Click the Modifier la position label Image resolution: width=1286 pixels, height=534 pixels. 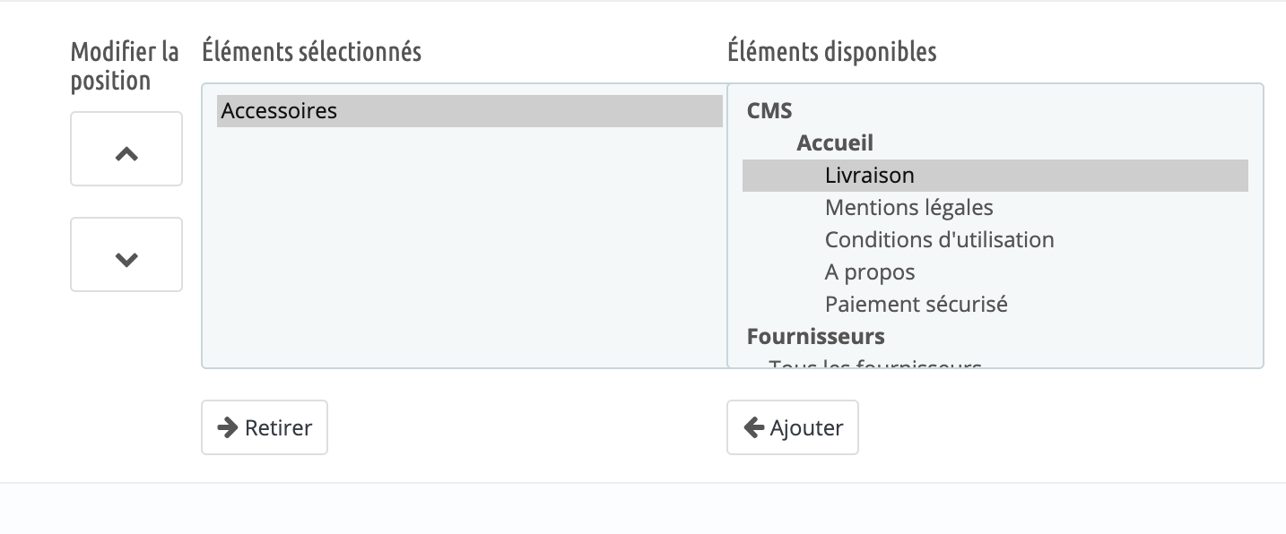[x=125, y=66]
